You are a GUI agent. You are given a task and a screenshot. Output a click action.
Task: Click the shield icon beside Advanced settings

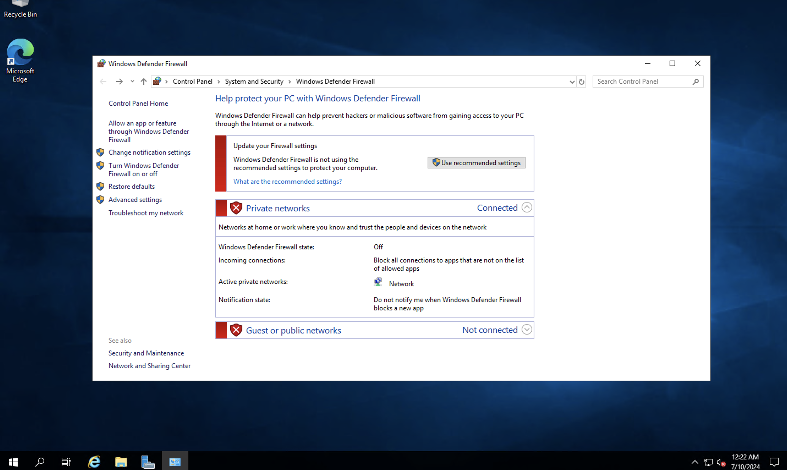tap(100, 200)
